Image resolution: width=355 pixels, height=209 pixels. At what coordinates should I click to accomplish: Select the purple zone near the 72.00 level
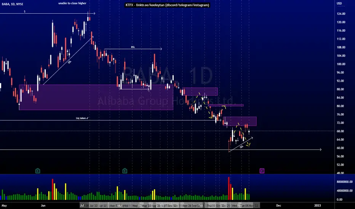coord(240,121)
